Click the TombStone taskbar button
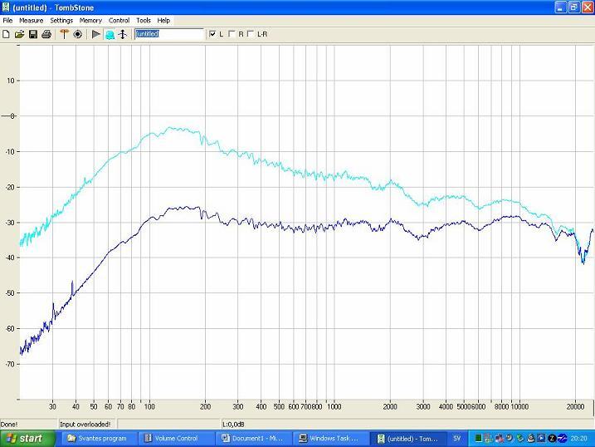 408,439
